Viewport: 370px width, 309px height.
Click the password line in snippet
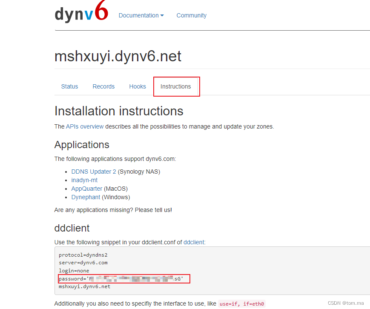pyautogui.click(x=121, y=279)
